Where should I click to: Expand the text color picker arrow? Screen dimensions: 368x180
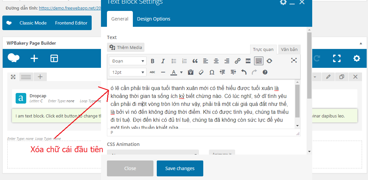click(181, 72)
